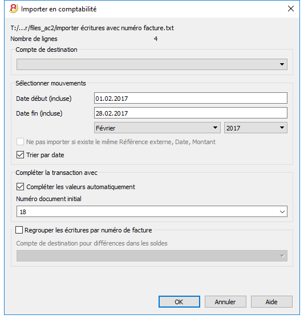Viewport: 304px width, 319px height.
Task: Click the Date fin (incluse) field
Action: click(x=190, y=113)
